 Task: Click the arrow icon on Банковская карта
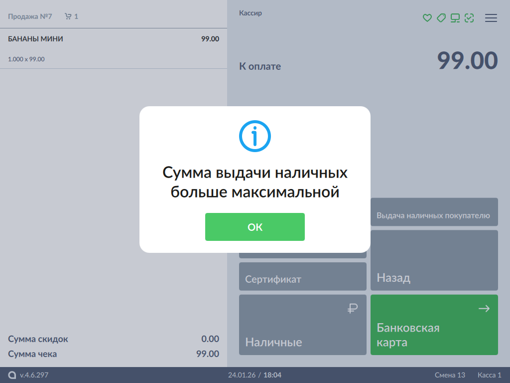484,309
